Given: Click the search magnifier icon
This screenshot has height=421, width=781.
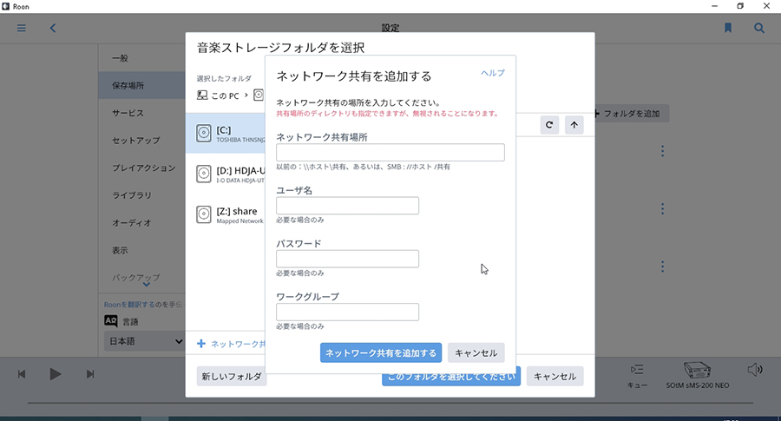Looking at the screenshot, I should click(x=759, y=28).
